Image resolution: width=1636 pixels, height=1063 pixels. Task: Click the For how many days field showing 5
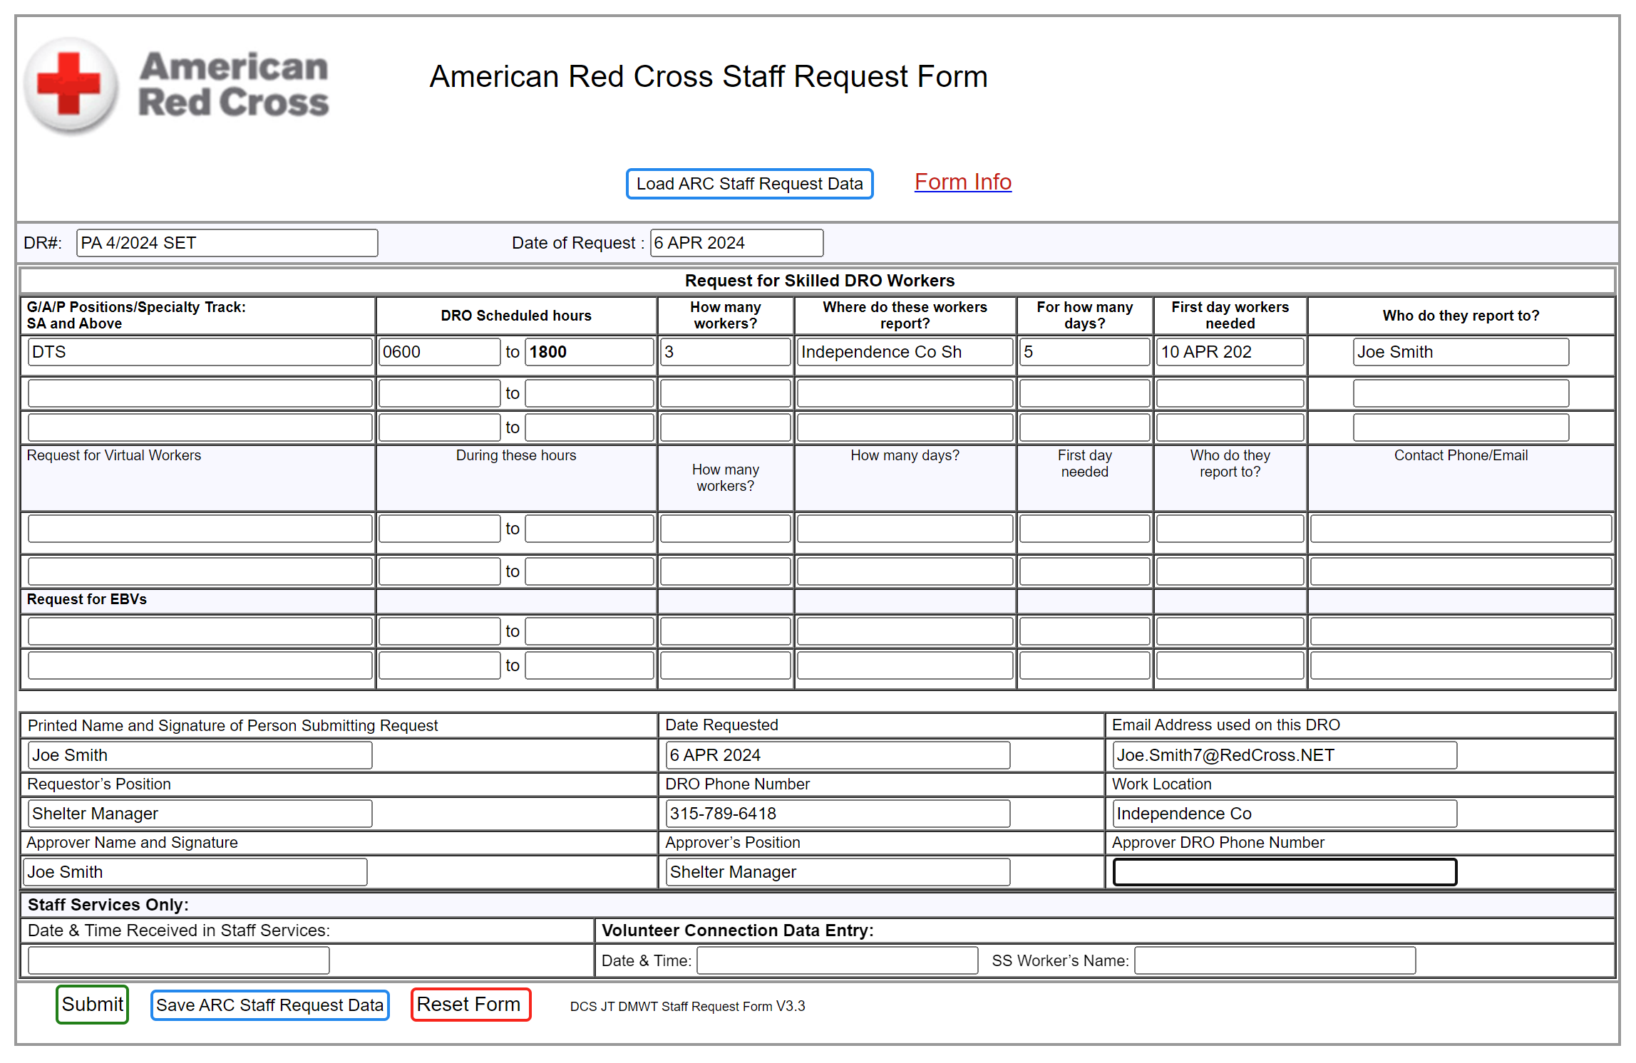(x=1084, y=352)
